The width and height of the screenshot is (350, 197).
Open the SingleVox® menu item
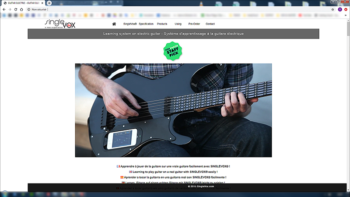130,24
